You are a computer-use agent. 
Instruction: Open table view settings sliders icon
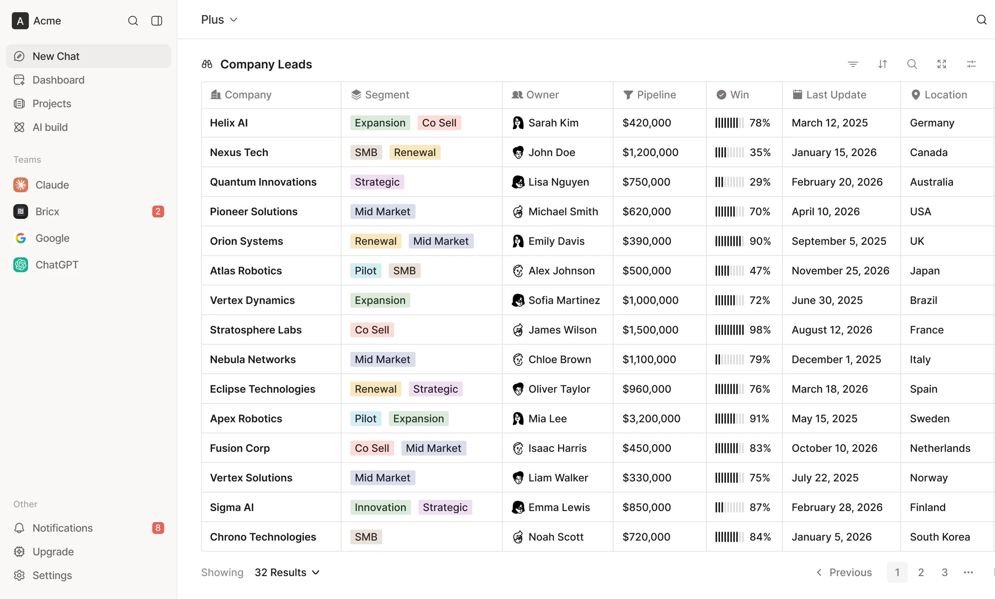(x=971, y=64)
